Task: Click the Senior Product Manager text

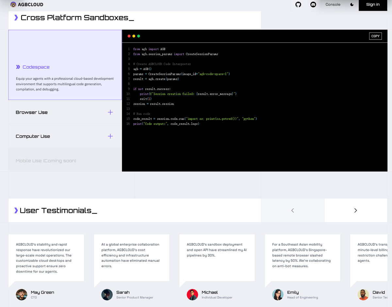Action: (135, 298)
